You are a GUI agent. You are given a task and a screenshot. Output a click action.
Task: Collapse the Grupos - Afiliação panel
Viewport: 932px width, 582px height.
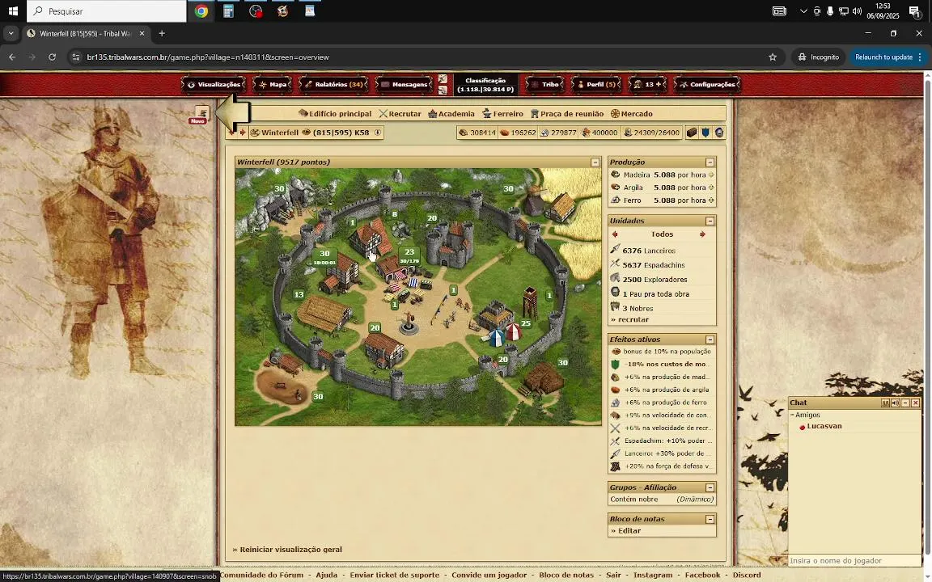pos(710,487)
